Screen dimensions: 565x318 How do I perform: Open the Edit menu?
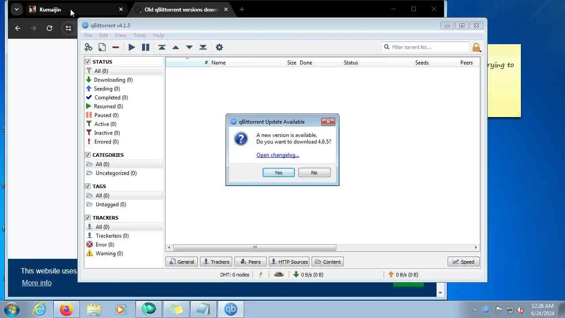pos(103,35)
